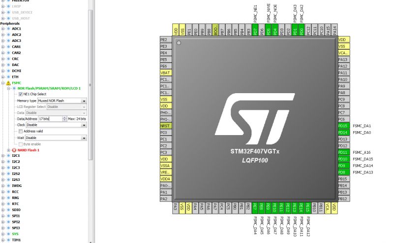Click green pin PD14 on chip
393x243 pixels.
344,133
